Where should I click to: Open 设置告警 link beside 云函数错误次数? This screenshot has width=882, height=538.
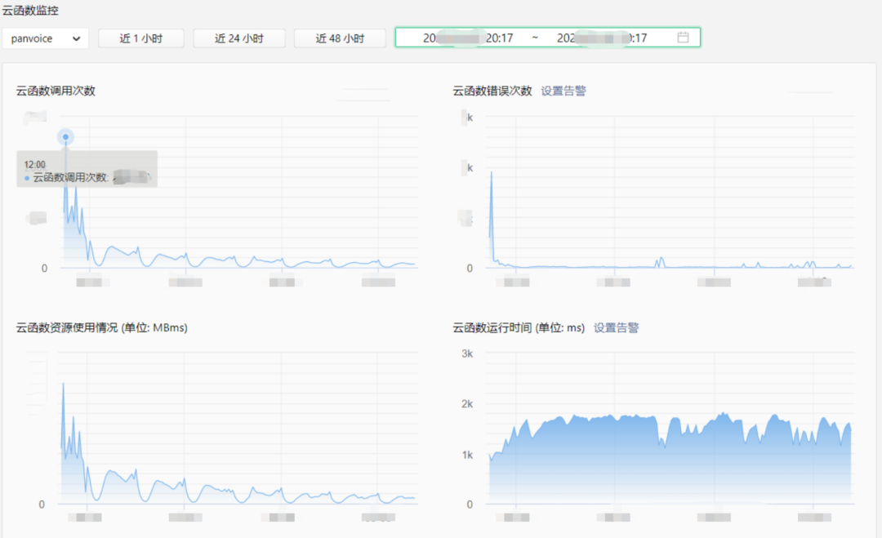[x=563, y=91]
